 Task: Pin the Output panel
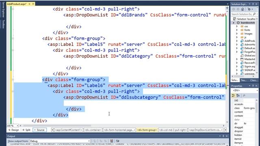click(x=223, y=136)
